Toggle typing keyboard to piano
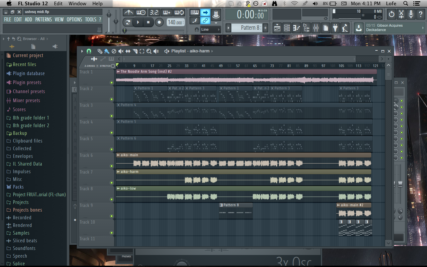This screenshot has height=267, width=427. (194, 13)
